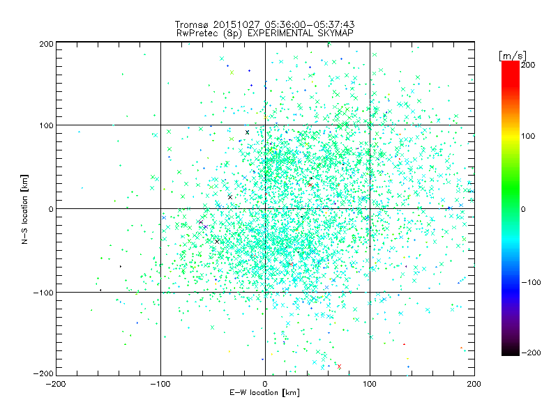The image size is (558, 418).
Task: Click the yellow band of the colorbar near 100
Action: click(511, 137)
